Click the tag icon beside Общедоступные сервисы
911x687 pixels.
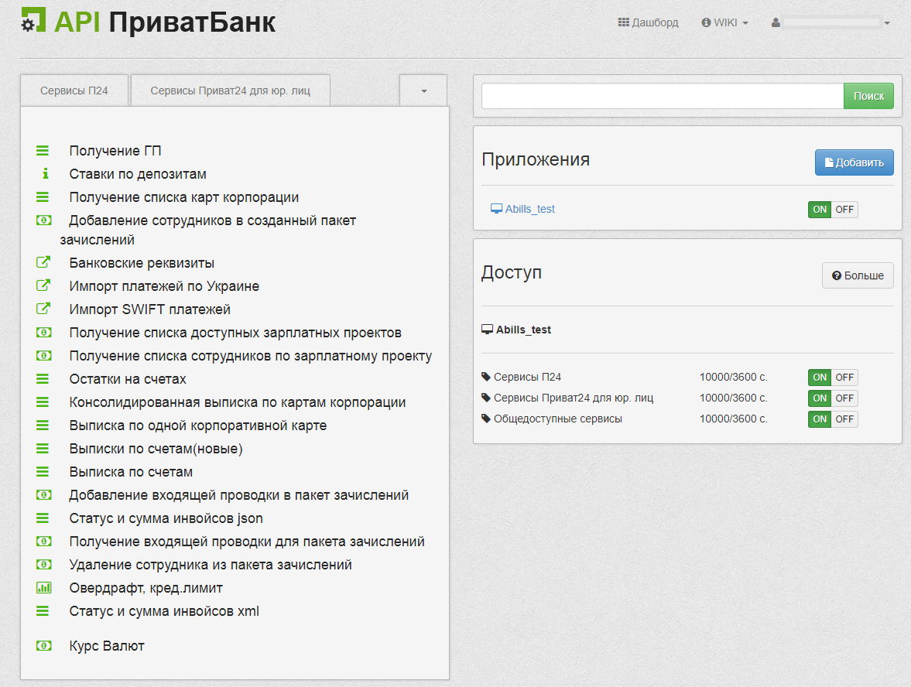tap(486, 419)
